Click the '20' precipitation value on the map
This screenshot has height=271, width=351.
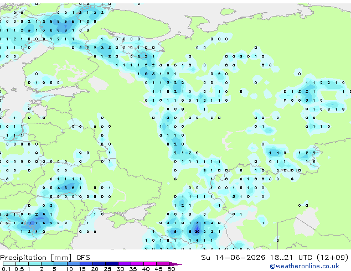197,232
